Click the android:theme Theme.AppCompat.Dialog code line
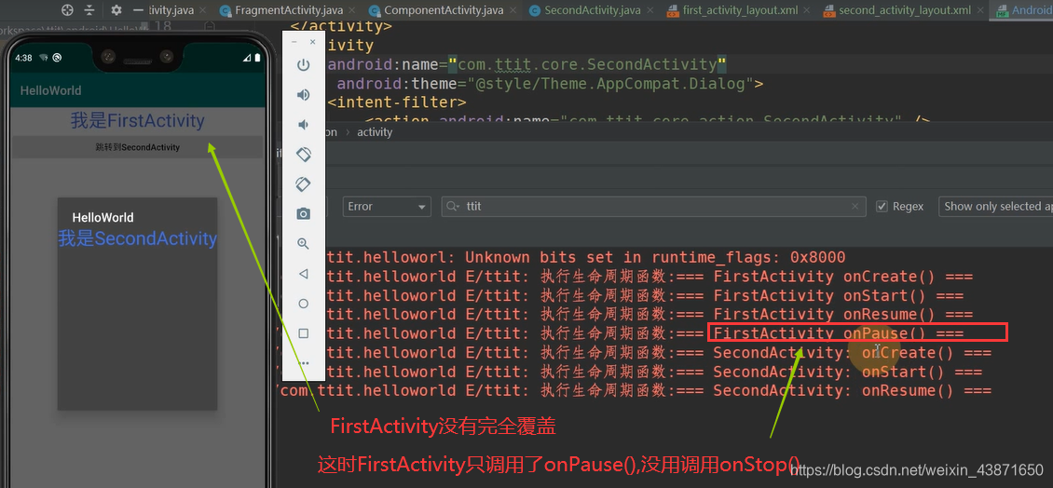This screenshot has width=1053, height=488. pos(550,84)
